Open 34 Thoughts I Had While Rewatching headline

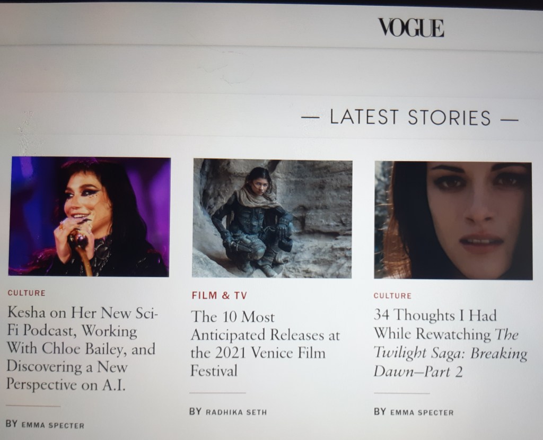[450, 344]
